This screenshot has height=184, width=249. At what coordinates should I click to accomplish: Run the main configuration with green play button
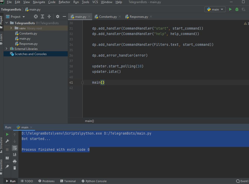pos(230,9)
